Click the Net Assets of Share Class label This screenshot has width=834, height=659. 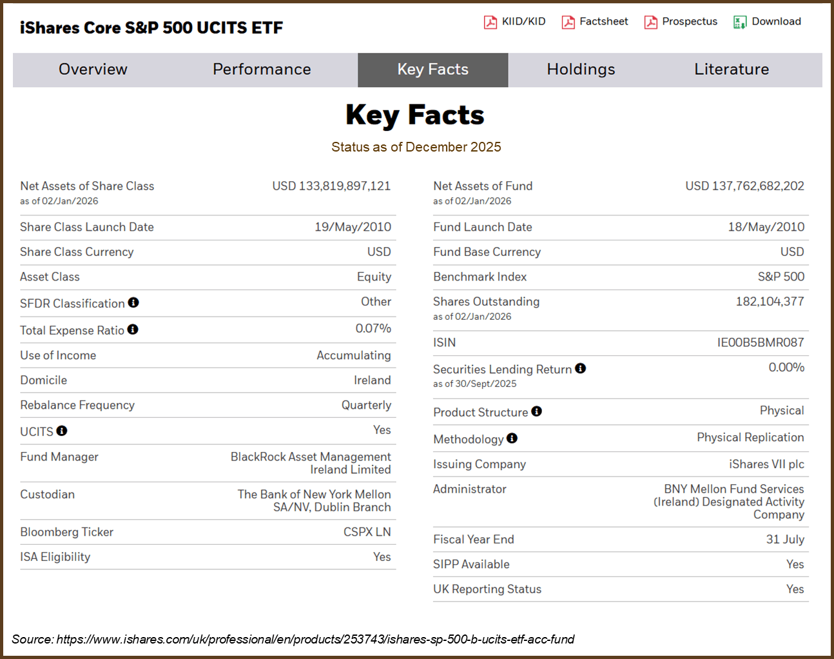87,186
